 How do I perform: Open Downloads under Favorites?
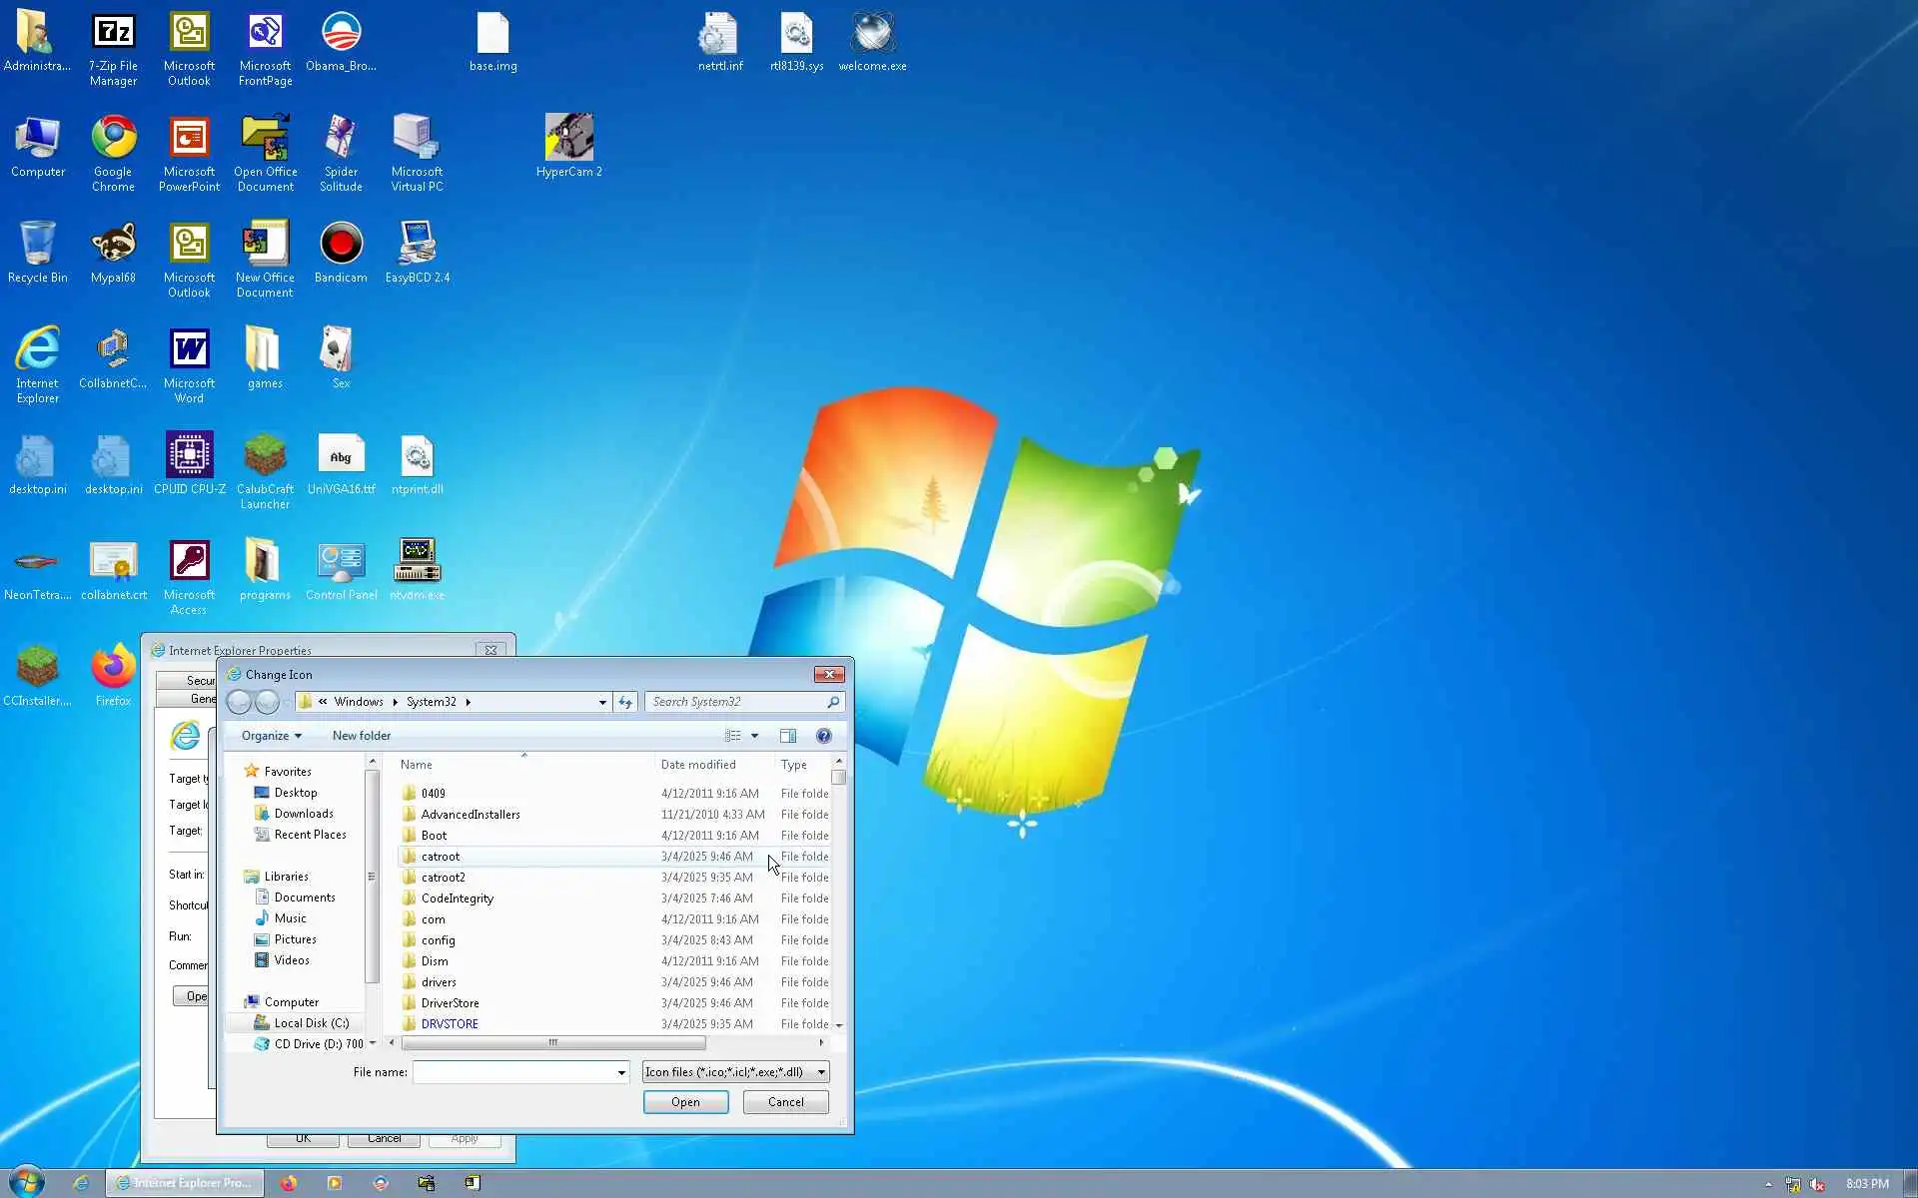tap(304, 814)
